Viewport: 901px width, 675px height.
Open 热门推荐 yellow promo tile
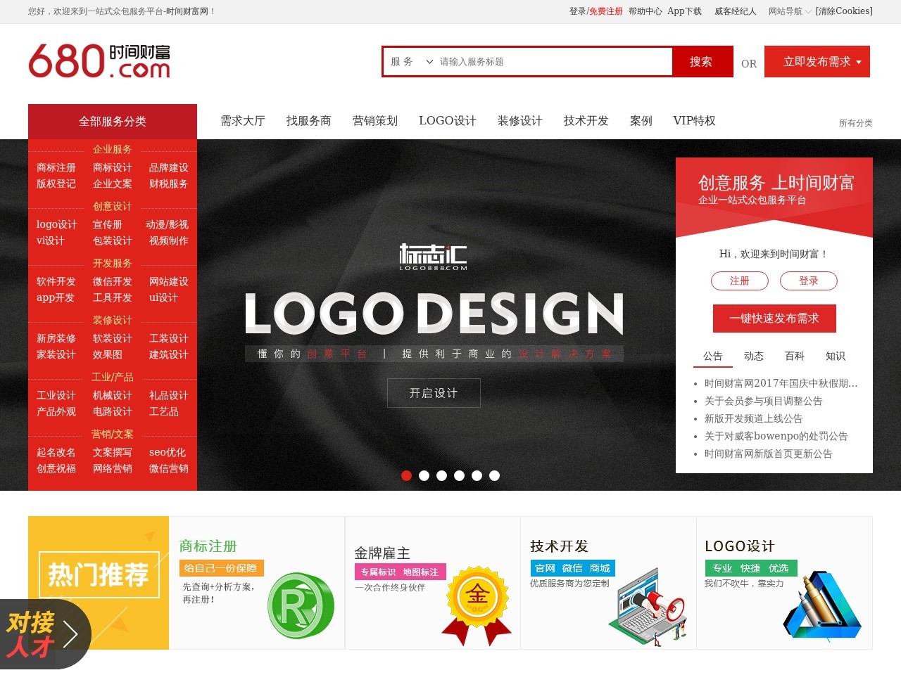click(x=99, y=583)
